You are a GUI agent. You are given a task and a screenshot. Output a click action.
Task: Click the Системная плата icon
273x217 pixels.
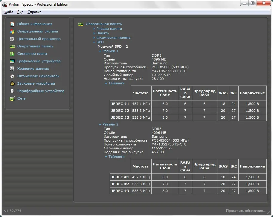[12, 54]
